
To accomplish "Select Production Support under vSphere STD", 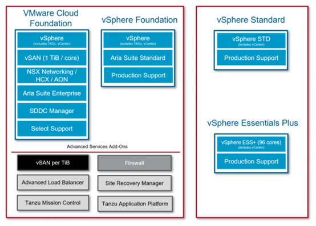I will [x=252, y=57].
